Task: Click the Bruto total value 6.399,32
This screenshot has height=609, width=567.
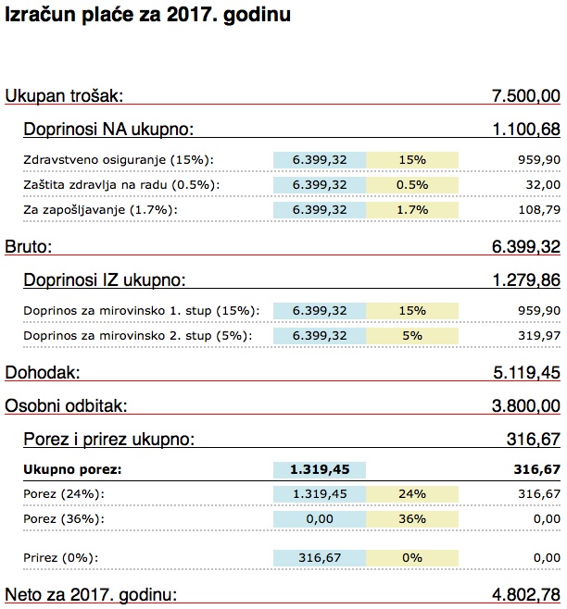Action: pos(525,246)
